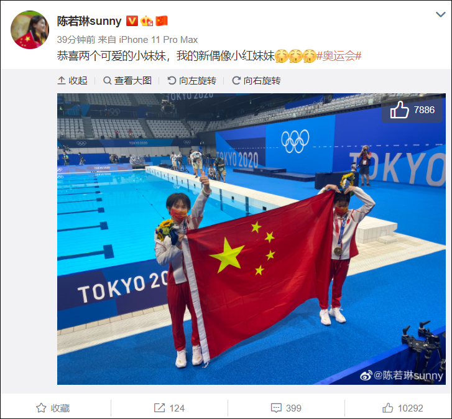This screenshot has width=452, height=419.
Task: Like the post with 10292 thumbs-up
Action: coord(403,408)
